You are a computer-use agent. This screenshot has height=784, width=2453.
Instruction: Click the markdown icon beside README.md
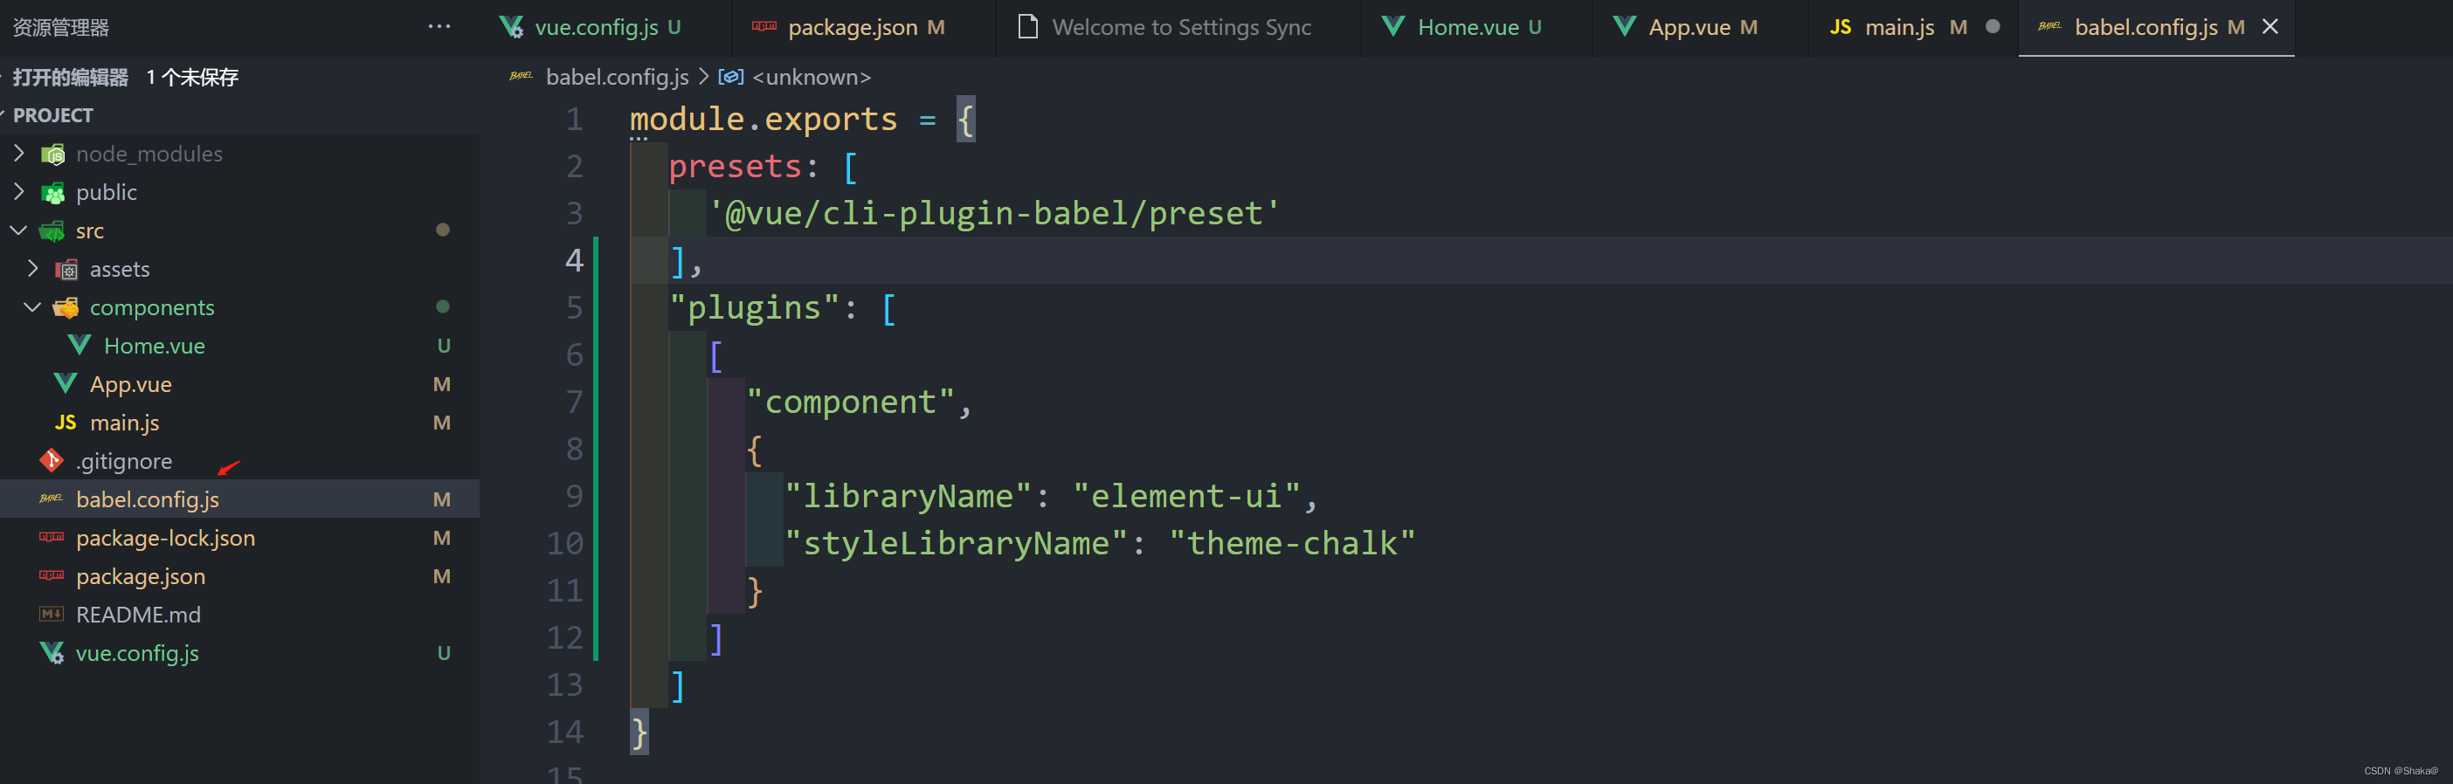tap(52, 614)
